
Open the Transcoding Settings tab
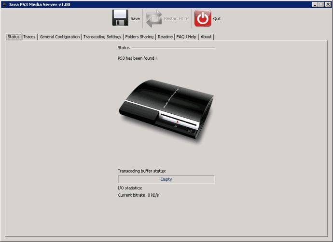(102, 37)
